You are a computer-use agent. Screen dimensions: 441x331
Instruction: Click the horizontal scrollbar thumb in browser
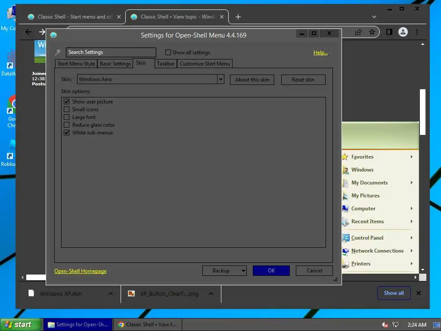pos(36,277)
